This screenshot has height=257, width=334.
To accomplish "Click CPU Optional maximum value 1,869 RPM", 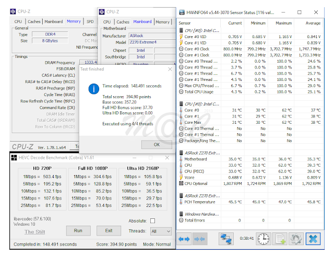I will click(283, 183).
